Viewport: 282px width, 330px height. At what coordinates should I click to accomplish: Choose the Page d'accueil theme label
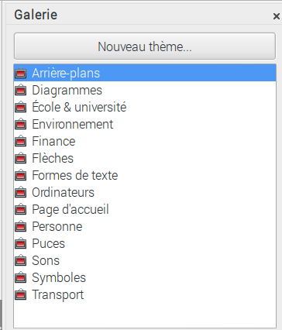point(70,209)
